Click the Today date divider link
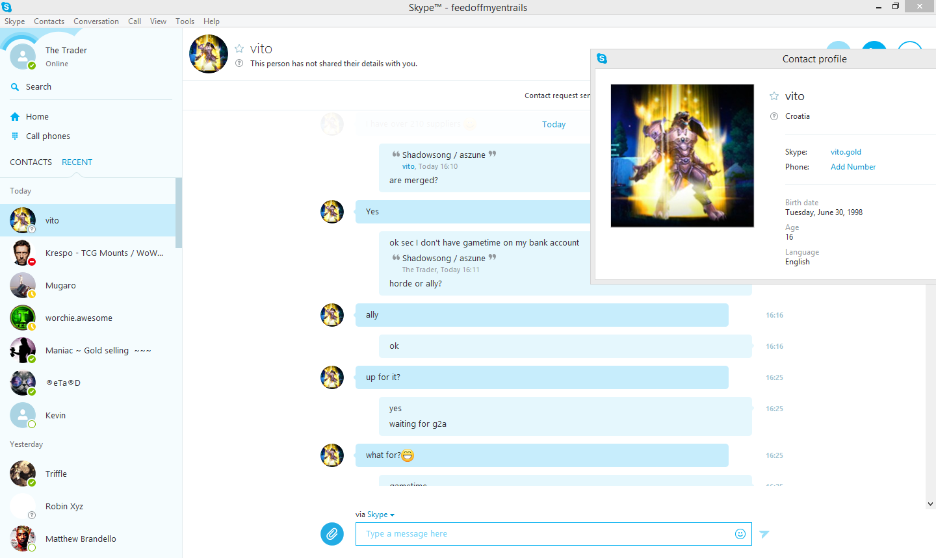936x558 pixels. pyautogui.click(x=554, y=125)
